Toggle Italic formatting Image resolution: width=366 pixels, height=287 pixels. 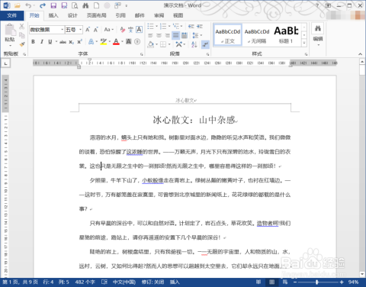42,42
